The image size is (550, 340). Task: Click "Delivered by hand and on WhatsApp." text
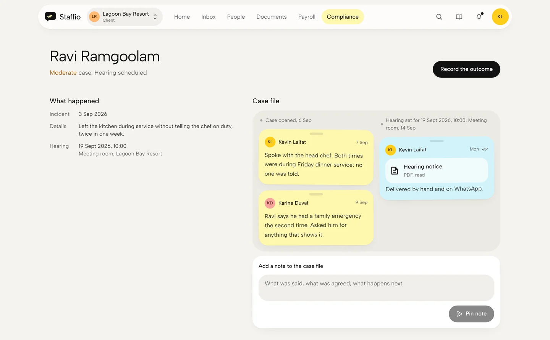pos(434,189)
